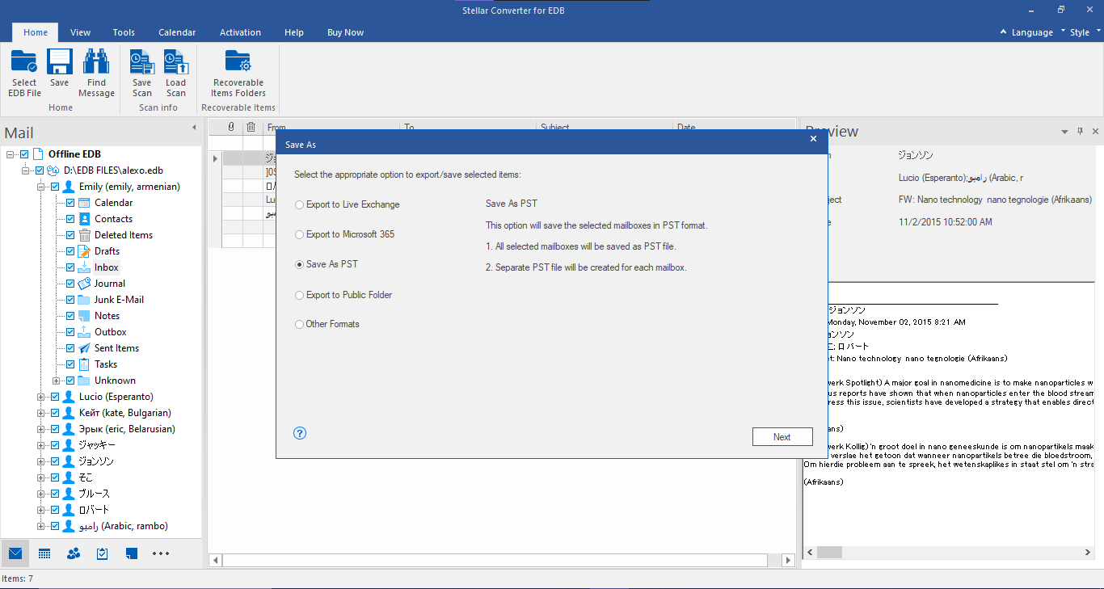The image size is (1104, 589).
Task: Switch to Mail view at the bottom of the Mail pane
Action: click(15, 553)
